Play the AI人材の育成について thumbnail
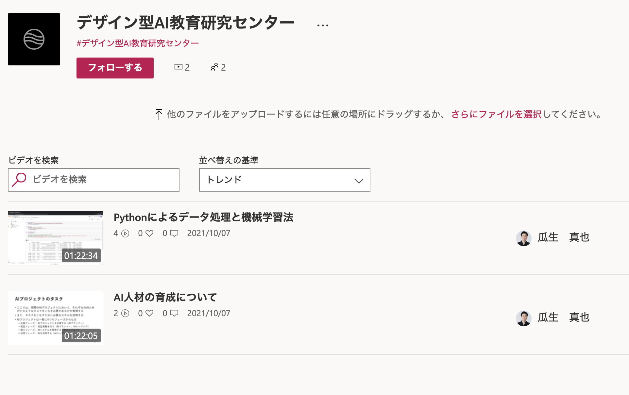 tap(56, 318)
